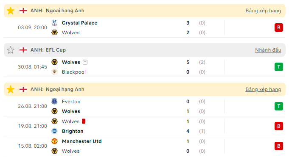This screenshot has height=157, width=289.
Task: Open Bảng xếp hạng link in top league header
Action: pyautogui.click(x=263, y=11)
